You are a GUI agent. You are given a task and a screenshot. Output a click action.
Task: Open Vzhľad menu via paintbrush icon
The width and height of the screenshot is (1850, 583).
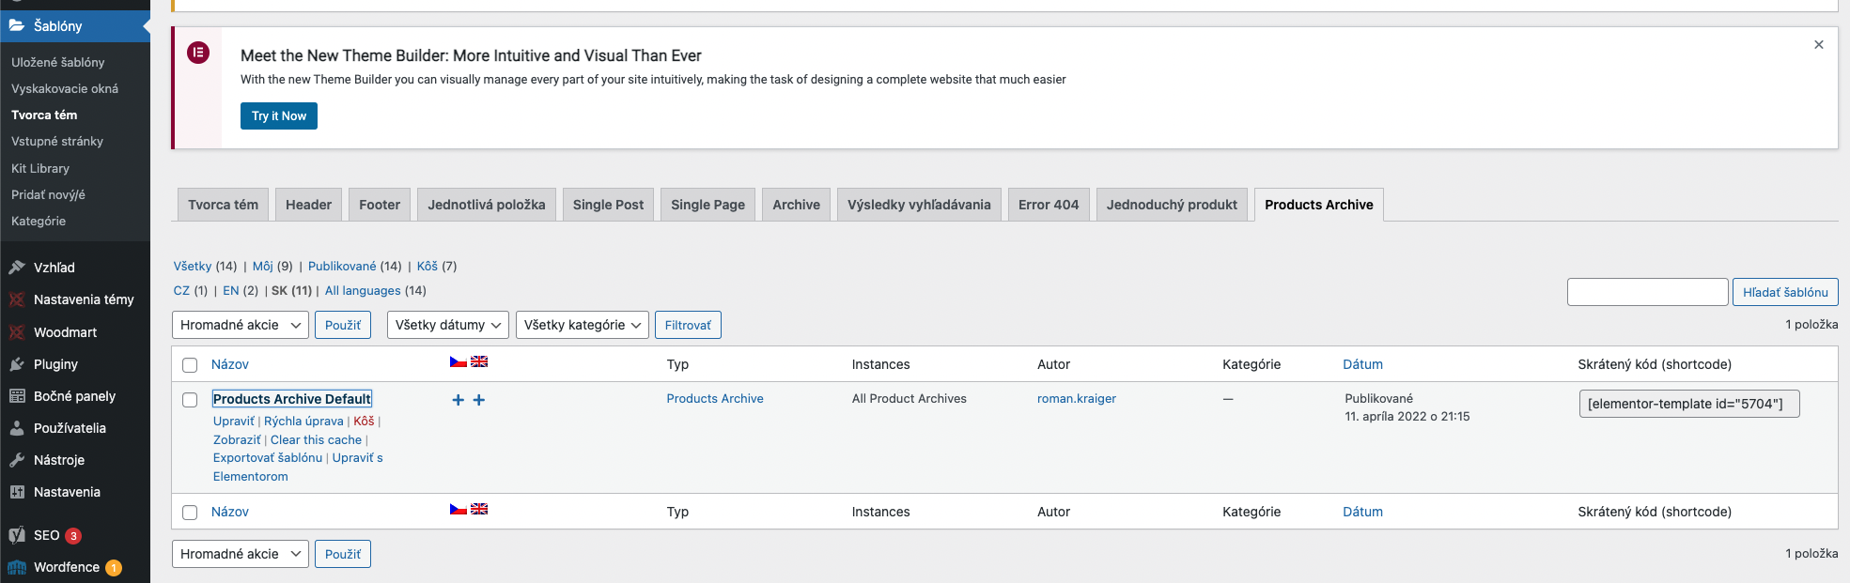point(17,268)
